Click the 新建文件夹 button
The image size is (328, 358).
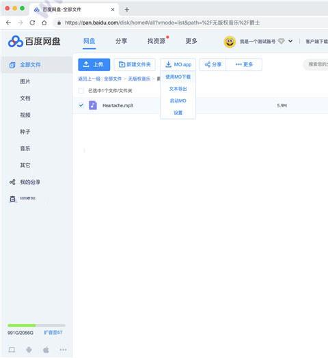[135, 65]
